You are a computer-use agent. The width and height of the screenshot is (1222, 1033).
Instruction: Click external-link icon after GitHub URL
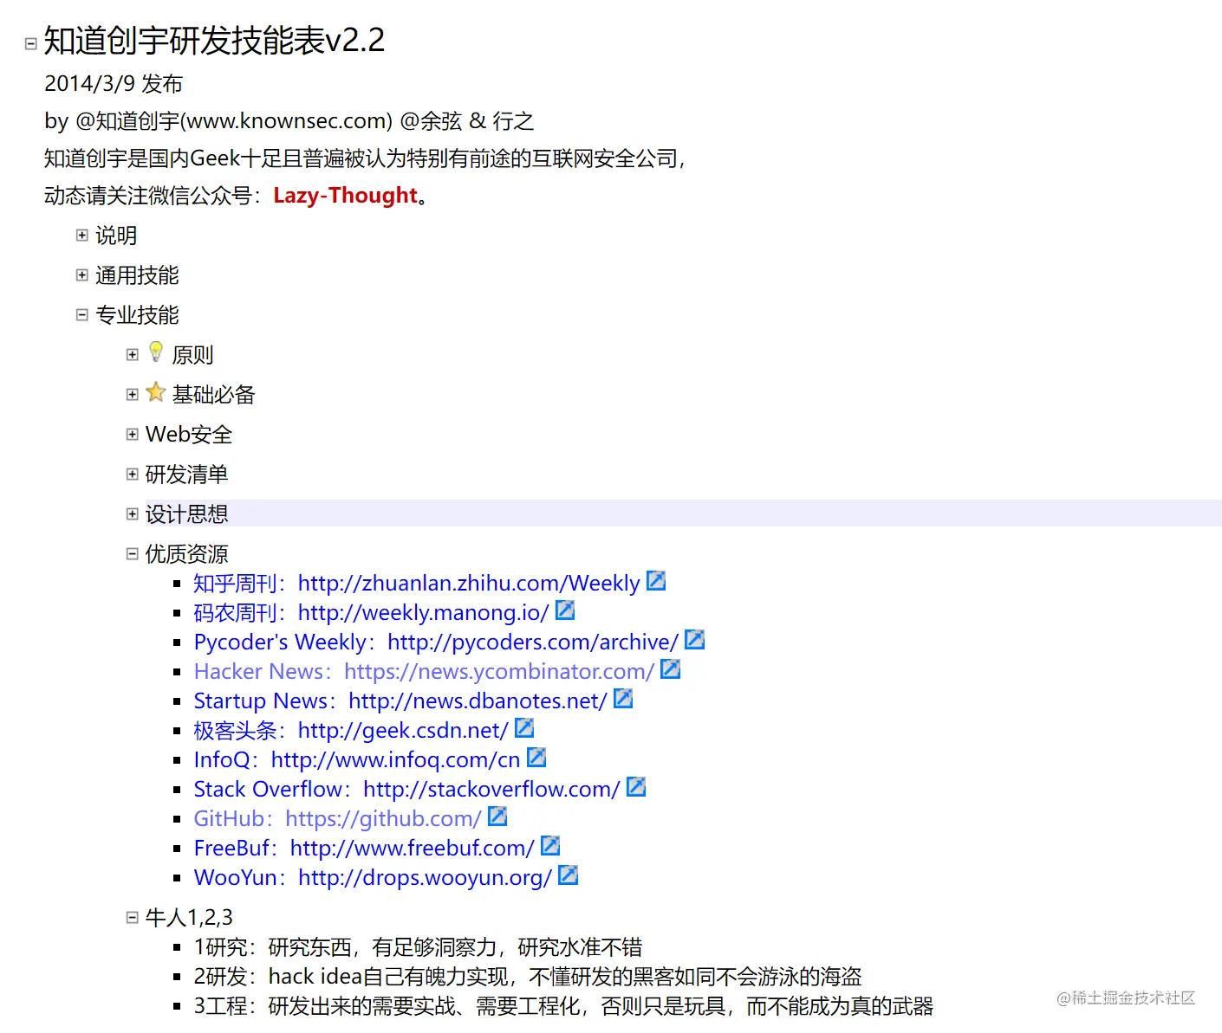497,817
